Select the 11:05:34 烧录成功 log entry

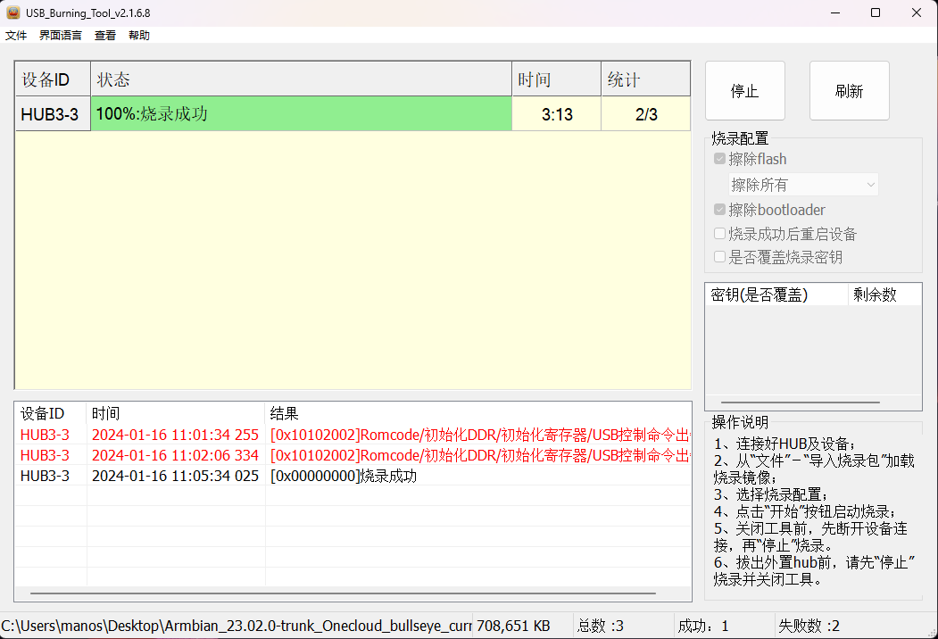175,476
